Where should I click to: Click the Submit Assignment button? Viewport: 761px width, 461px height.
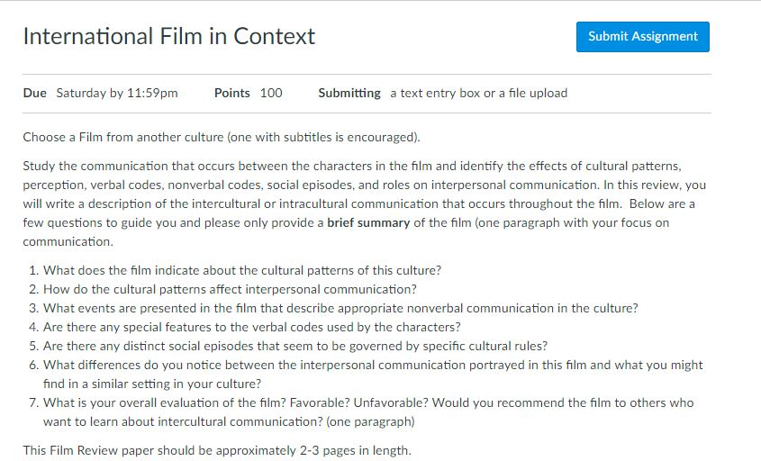pos(643,37)
